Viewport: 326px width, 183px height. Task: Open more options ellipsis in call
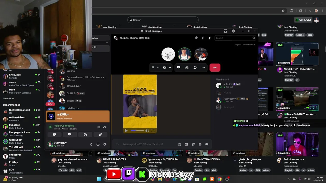(x=203, y=68)
